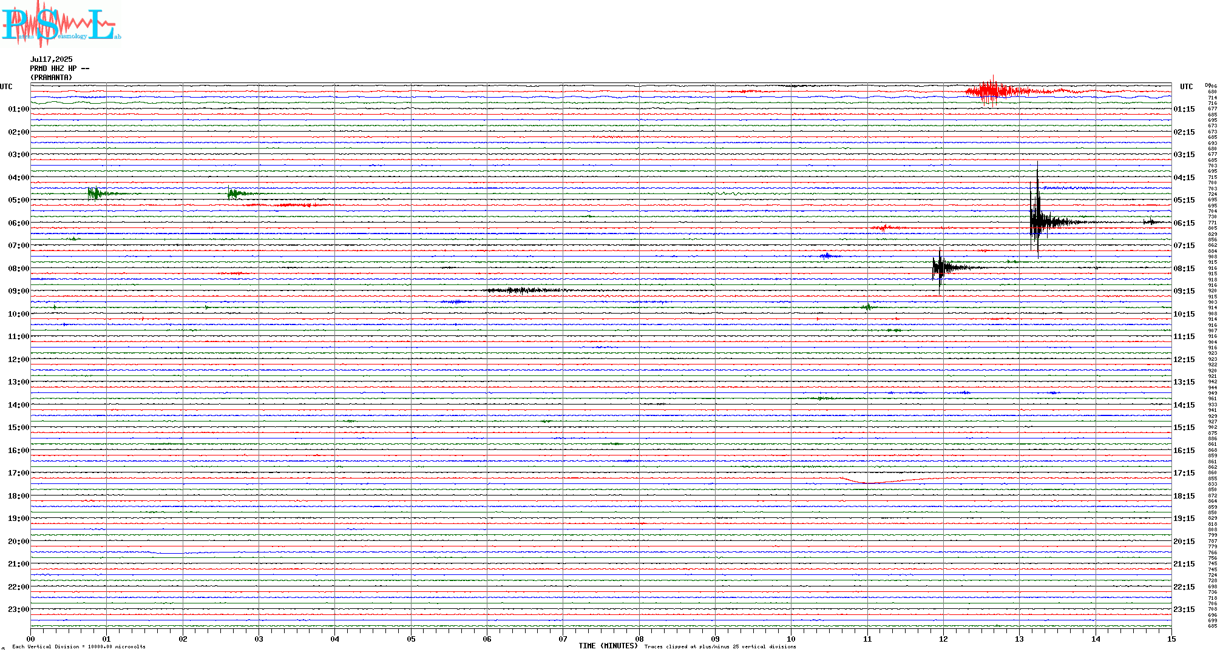Click the 23:00 hour label on left
The image size is (1220, 655).
19,610
